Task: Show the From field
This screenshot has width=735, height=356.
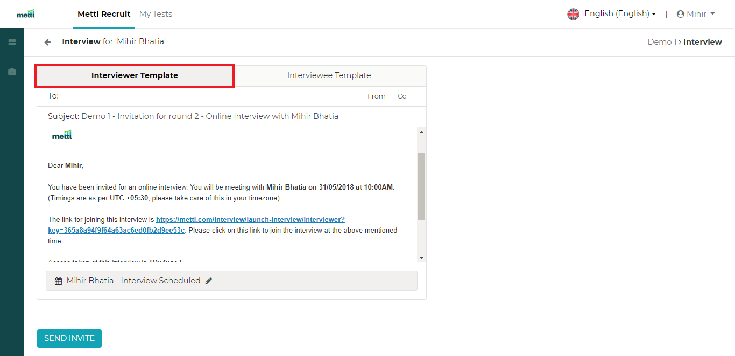Action: (x=377, y=96)
